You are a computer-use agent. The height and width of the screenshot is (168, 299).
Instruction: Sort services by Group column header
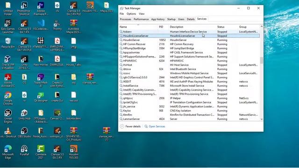pyautogui.click(x=249, y=27)
